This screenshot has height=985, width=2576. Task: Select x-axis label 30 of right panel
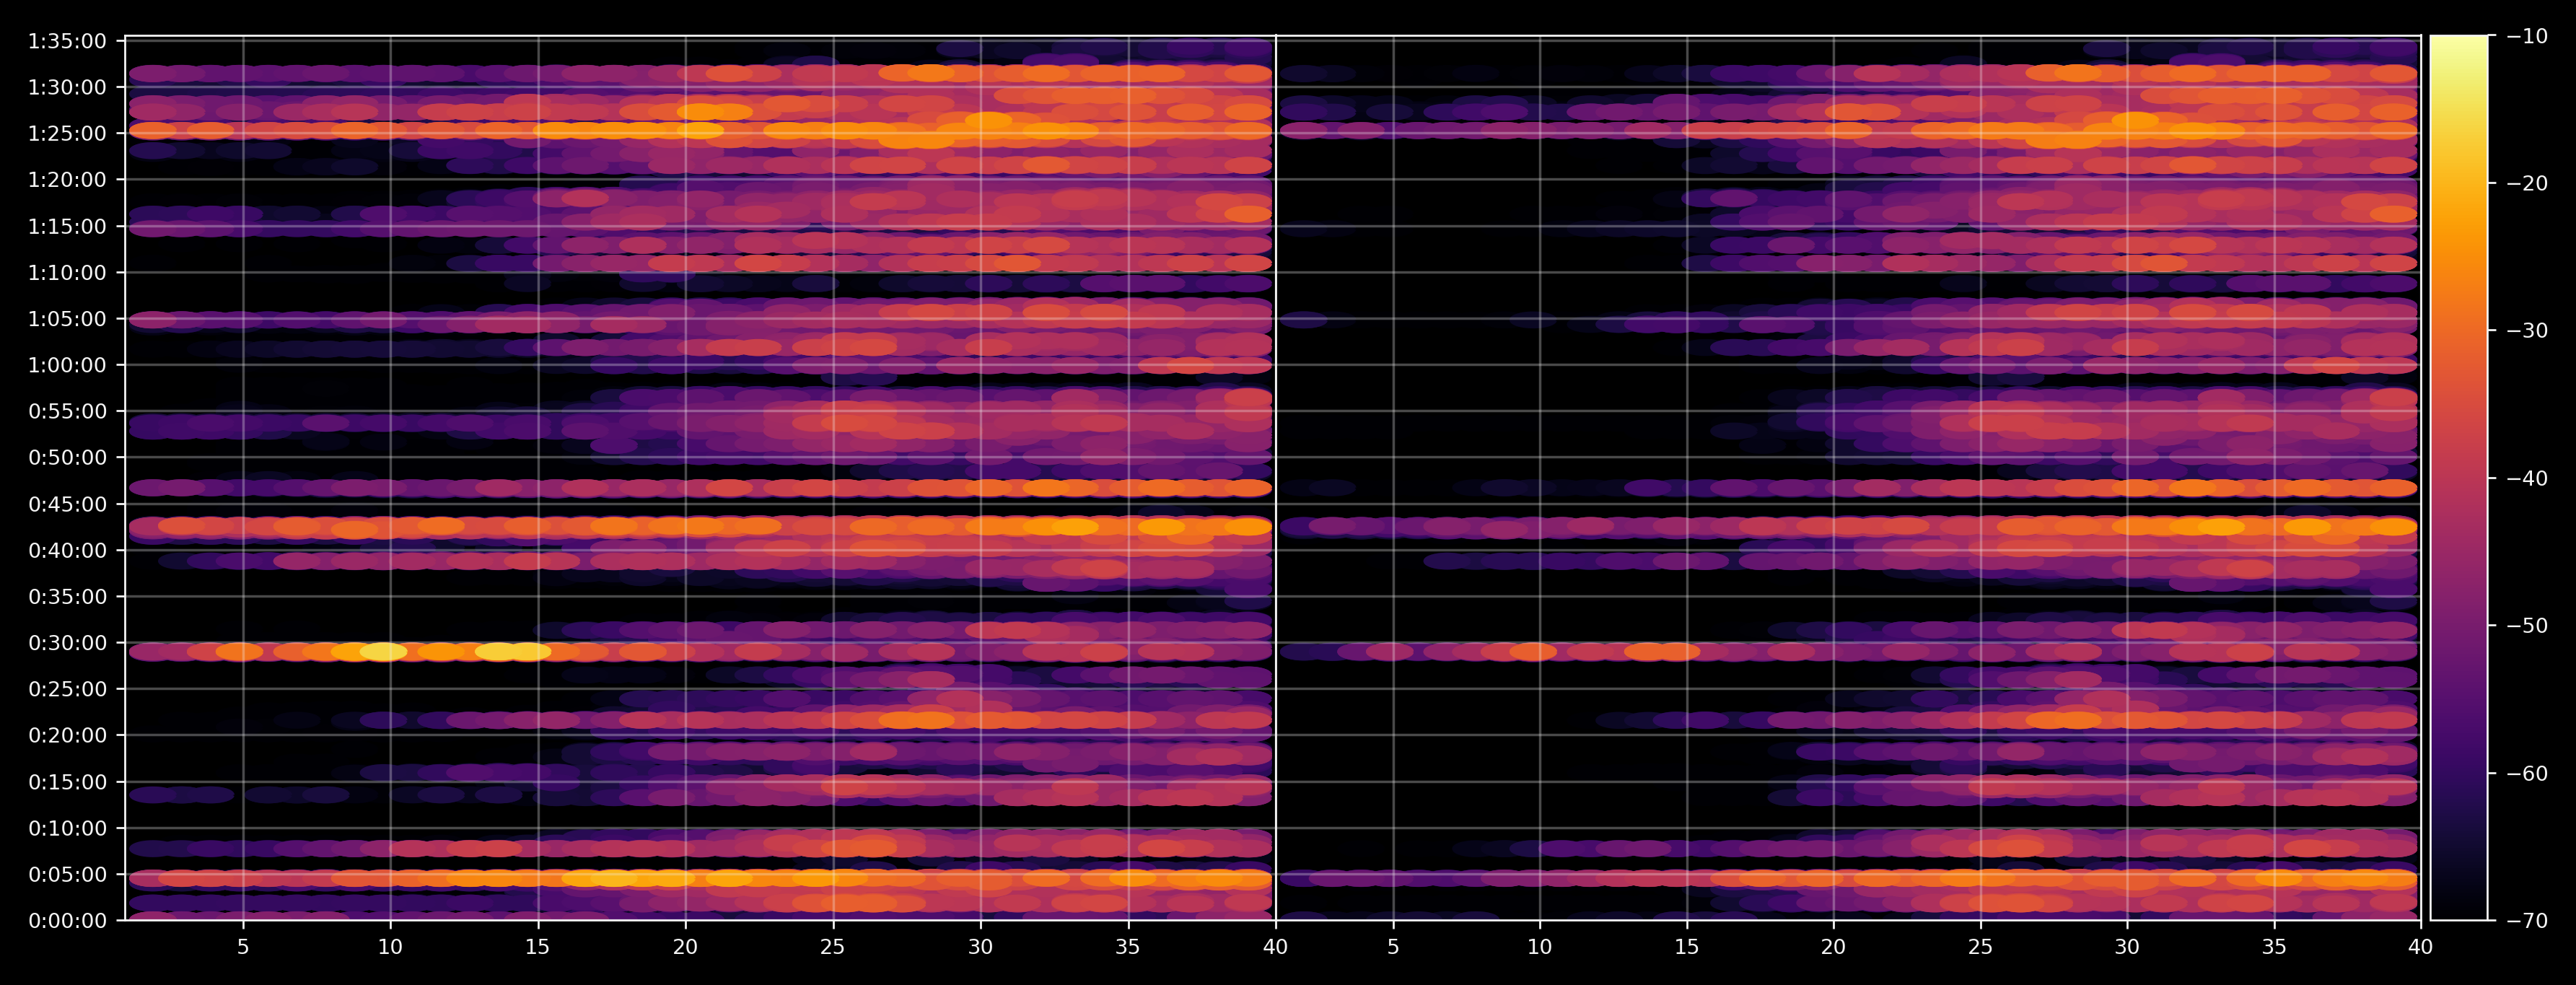(2127, 946)
